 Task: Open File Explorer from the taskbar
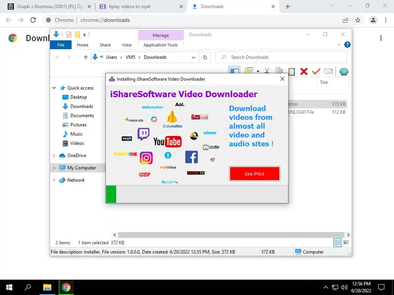pyautogui.click(x=47, y=287)
